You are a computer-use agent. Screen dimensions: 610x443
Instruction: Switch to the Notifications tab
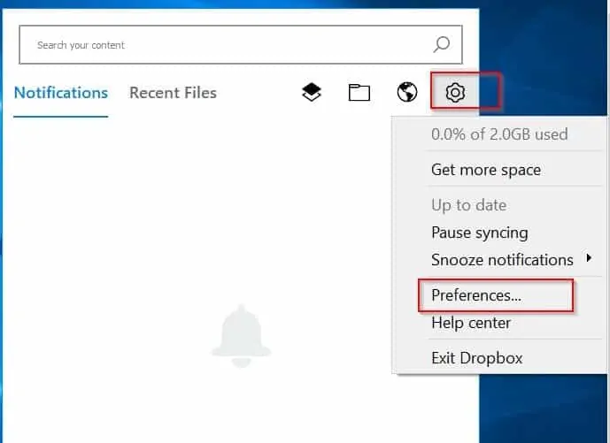coord(61,92)
